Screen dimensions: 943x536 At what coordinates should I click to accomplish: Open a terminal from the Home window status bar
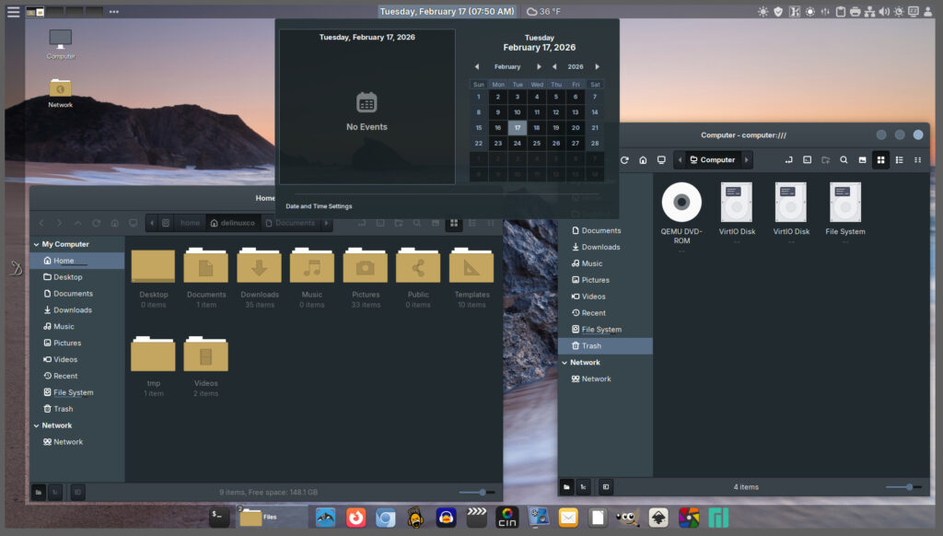(54, 492)
